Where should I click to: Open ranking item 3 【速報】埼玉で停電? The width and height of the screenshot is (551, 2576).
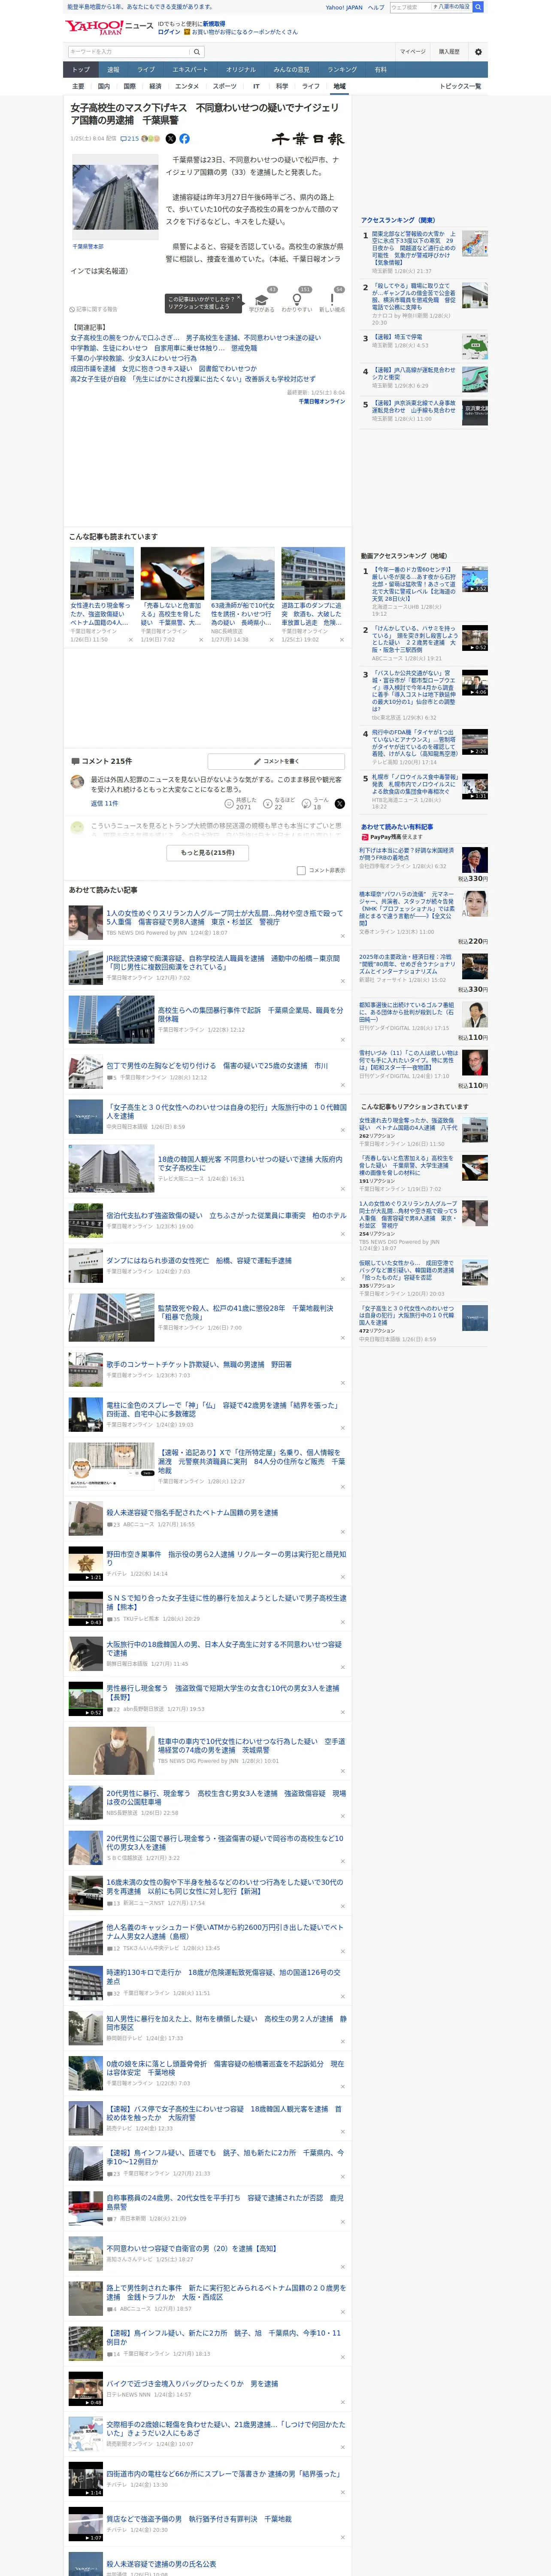click(398, 338)
